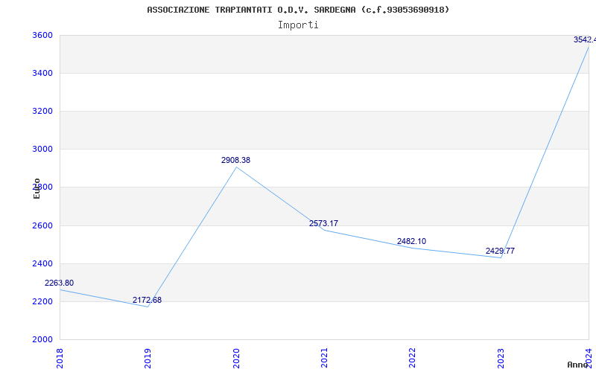Viewport: 596px width, 372px height.
Task: Select the 2908.38 data label
Action: pyautogui.click(x=235, y=160)
